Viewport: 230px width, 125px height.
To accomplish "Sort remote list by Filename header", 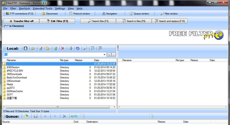I will 127,60.
